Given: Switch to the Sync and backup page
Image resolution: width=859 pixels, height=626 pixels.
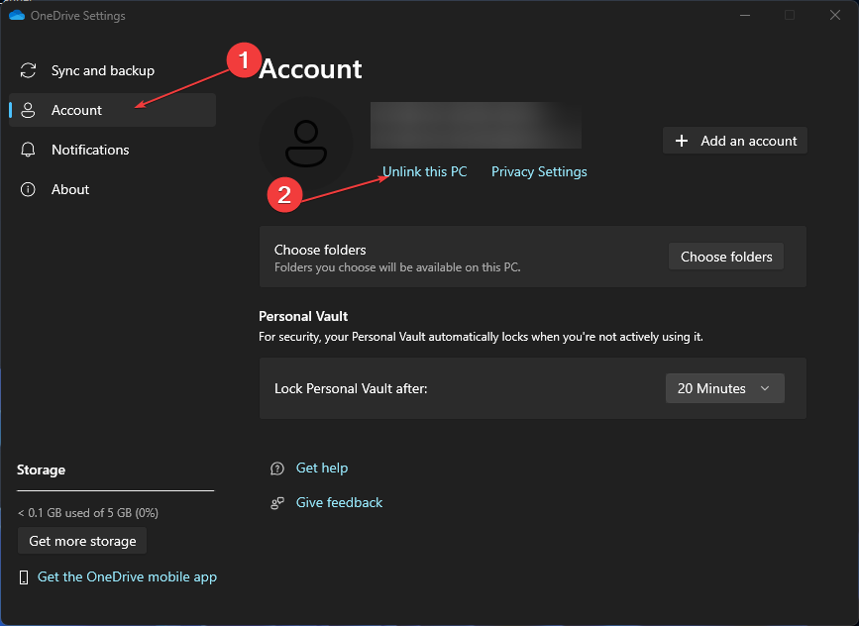Looking at the screenshot, I should 102,70.
